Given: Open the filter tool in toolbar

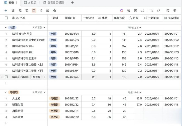Looking at the screenshot, I should tap(27, 11).
